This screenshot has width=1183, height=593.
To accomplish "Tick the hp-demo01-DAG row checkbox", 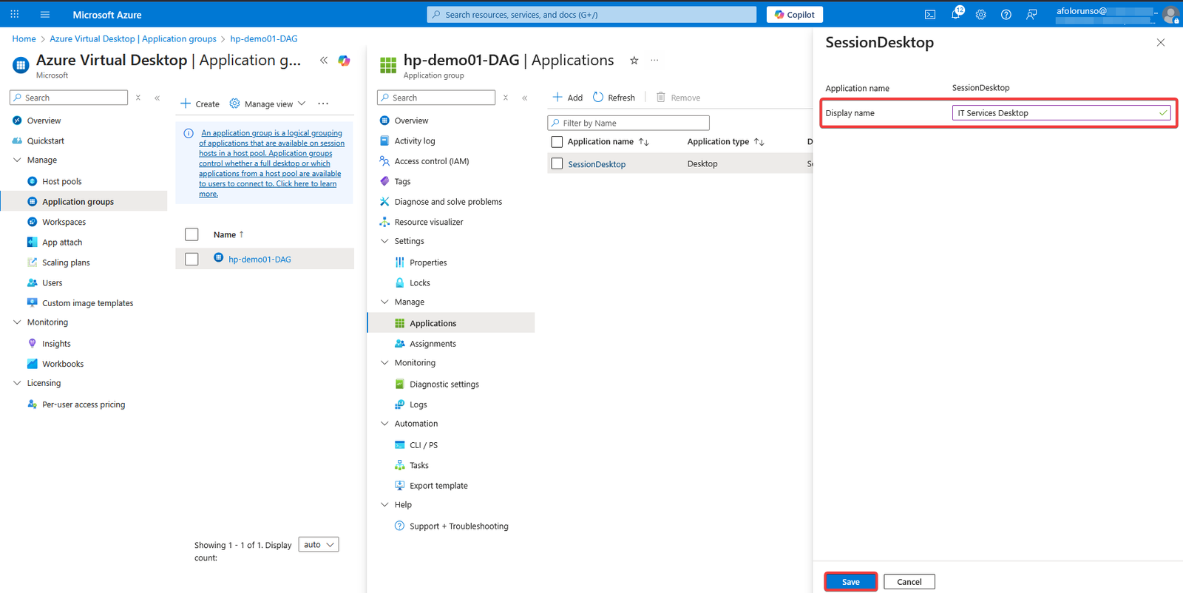I will [191, 260].
